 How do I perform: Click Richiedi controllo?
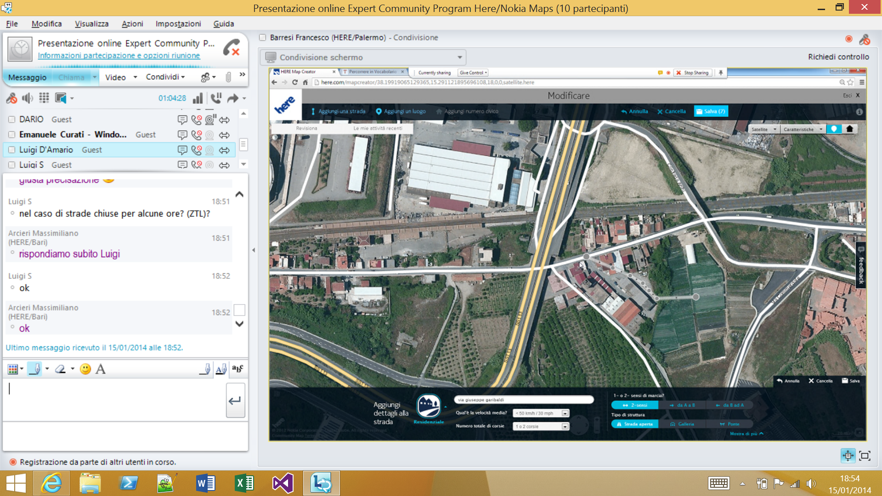[x=838, y=57]
